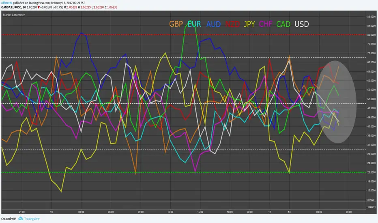Click the 20:00 time axis label
378x223 pixels.
click(x=249, y=212)
